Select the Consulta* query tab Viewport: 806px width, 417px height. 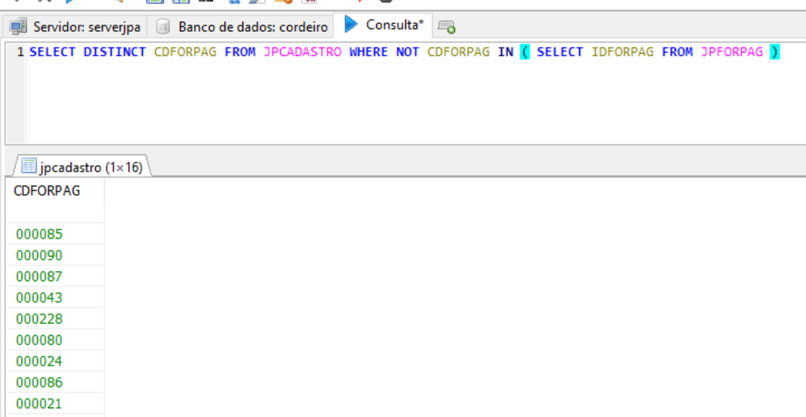click(384, 25)
